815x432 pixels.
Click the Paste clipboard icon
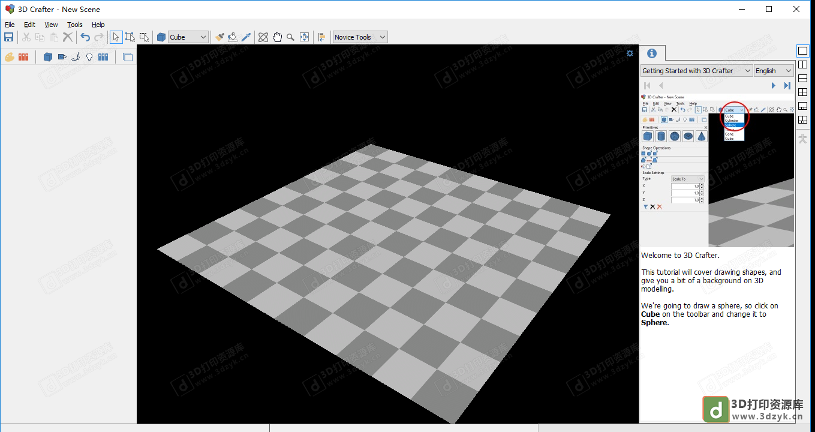pyautogui.click(x=54, y=37)
